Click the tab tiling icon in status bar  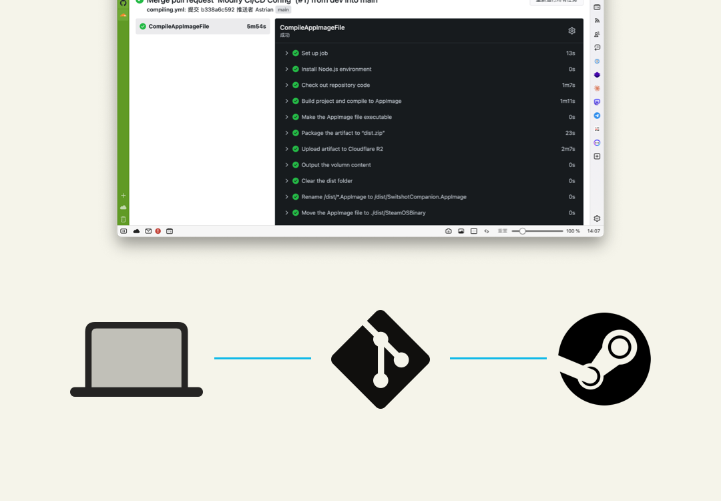[x=473, y=231]
